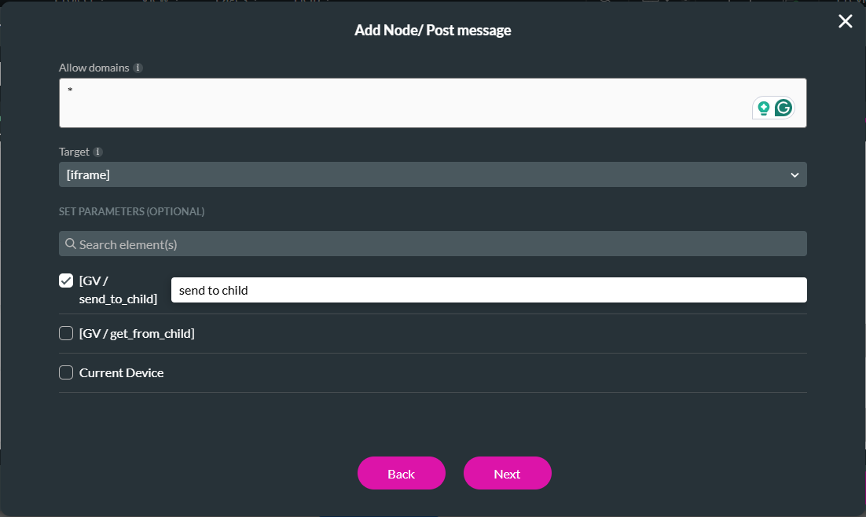Click the Search element(s) field
Viewport: 866px width, 517px height.
(440, 244)
